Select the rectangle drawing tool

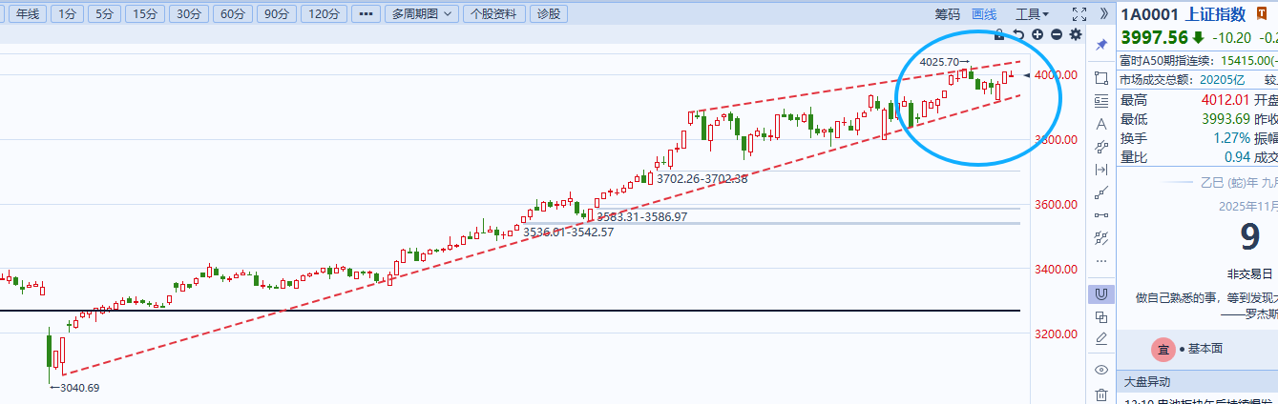[1101, 78]
